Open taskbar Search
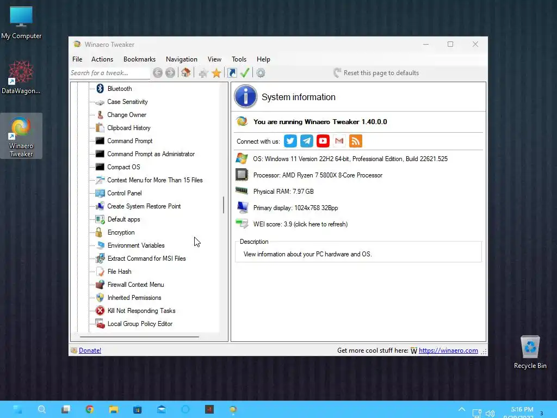 pyautogui.click(x=41, y=409)
